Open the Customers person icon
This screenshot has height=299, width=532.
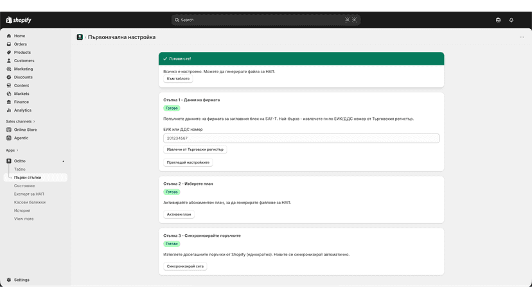coord(9,61)
